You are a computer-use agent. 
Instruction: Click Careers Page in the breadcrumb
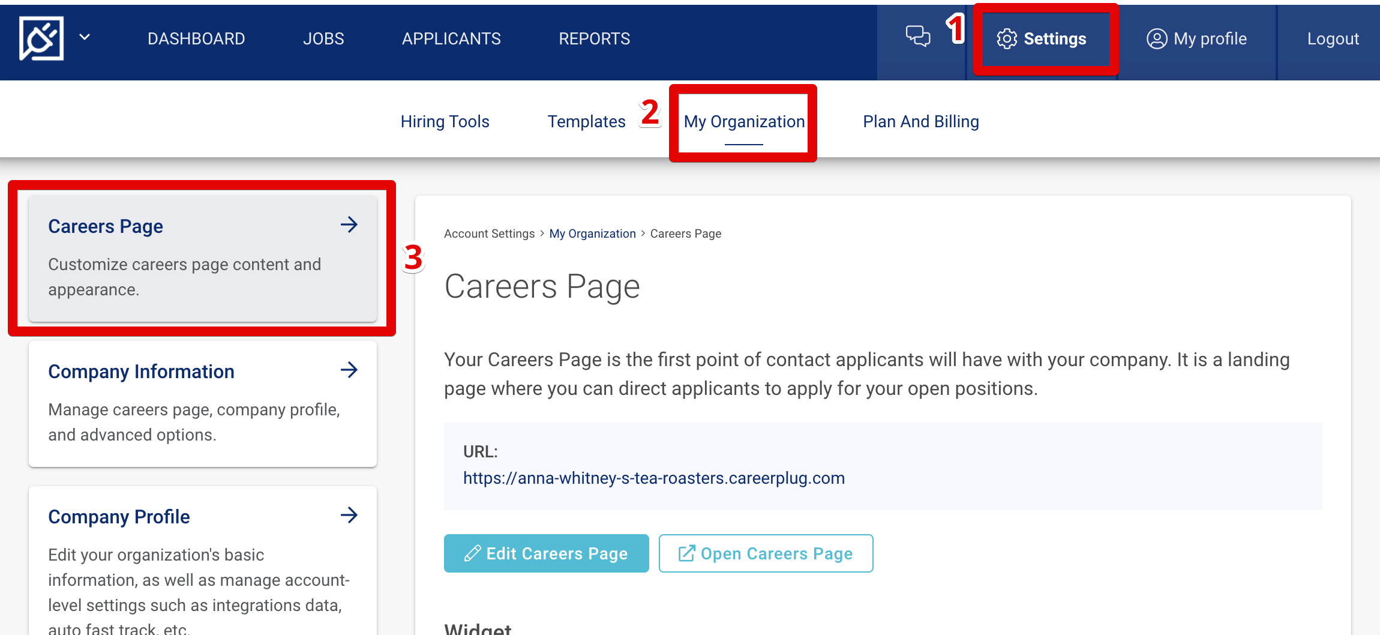click(685, 233)
